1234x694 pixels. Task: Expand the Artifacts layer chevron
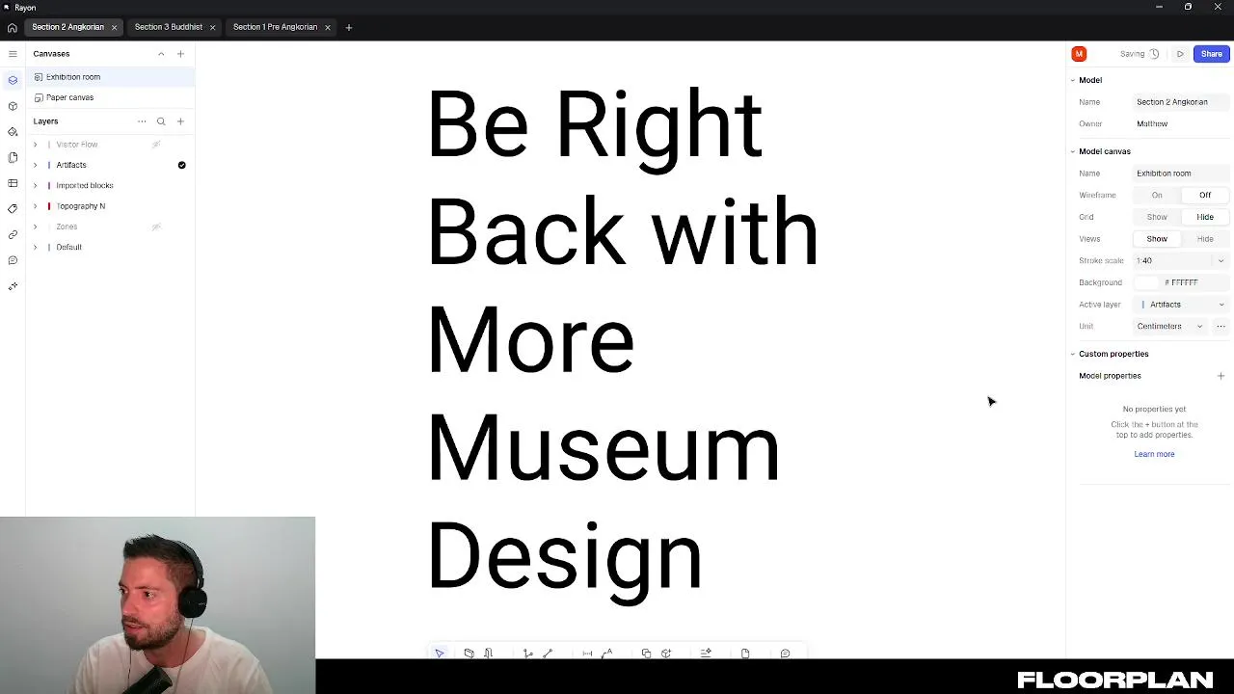(x=36, y=165)
